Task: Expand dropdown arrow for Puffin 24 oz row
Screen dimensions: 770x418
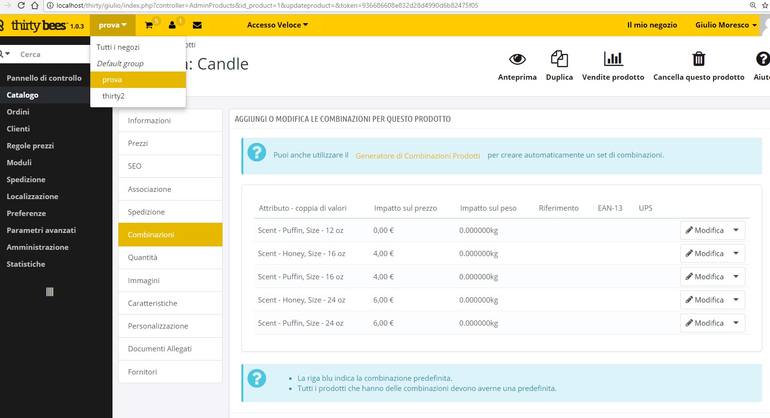Action: point(736,323)
